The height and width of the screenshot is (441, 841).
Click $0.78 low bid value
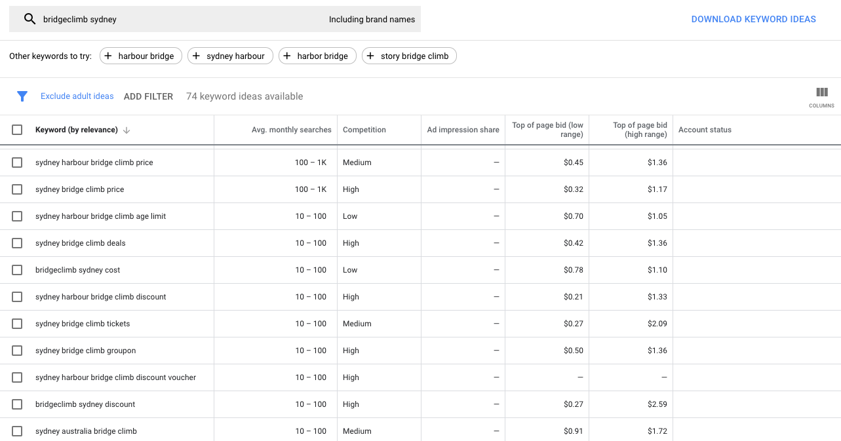click(574, 270)
